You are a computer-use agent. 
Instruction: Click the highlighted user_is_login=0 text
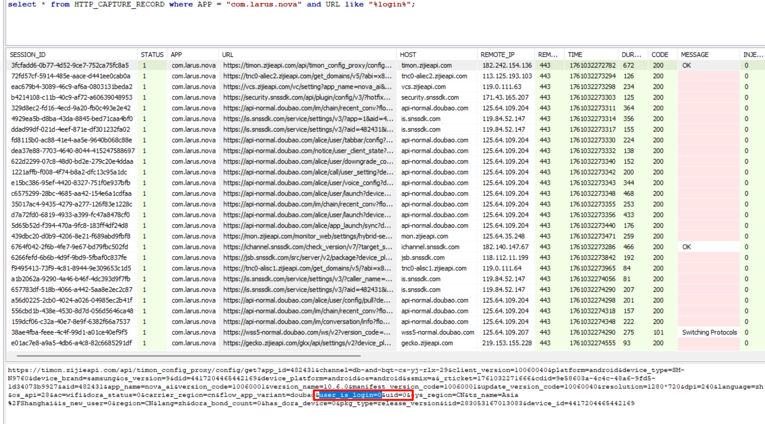(350, 395)
